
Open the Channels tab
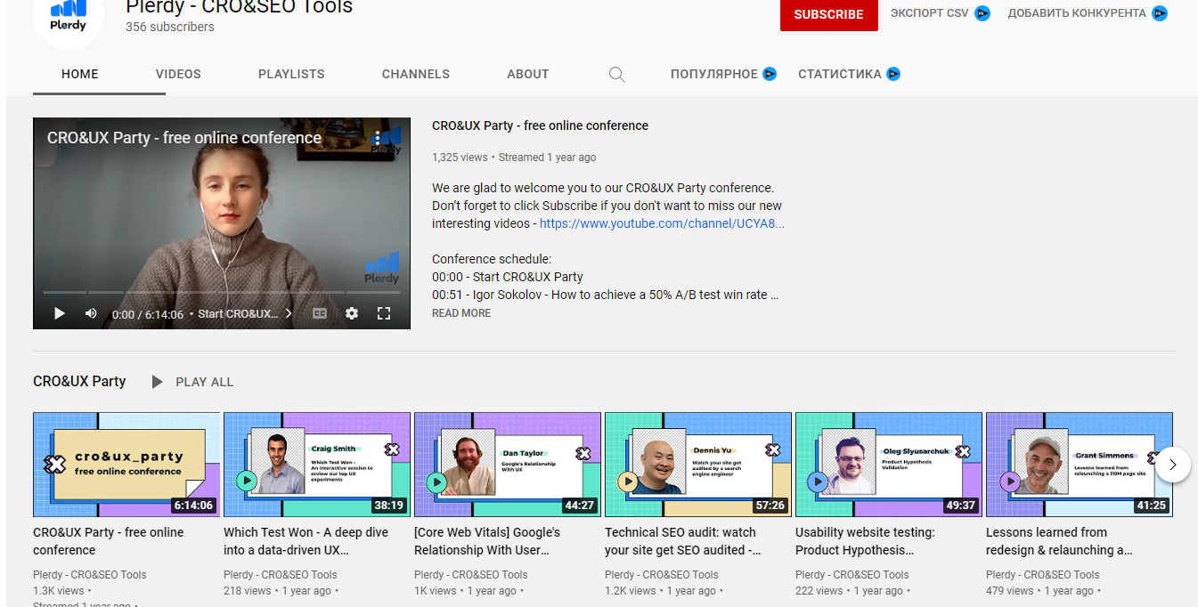(416, 74)
